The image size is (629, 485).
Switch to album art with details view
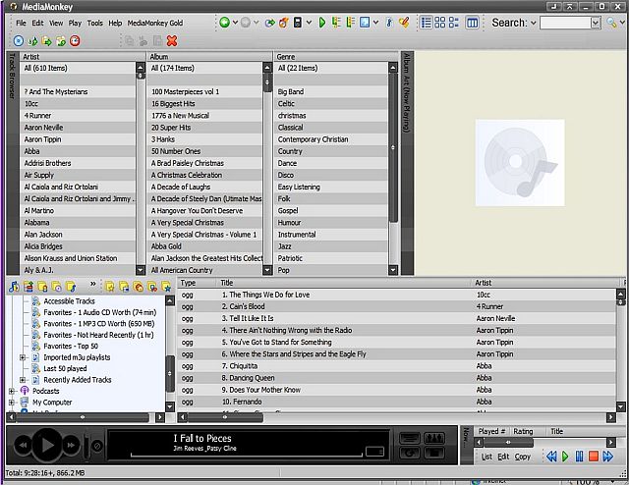tap(454, 23)
